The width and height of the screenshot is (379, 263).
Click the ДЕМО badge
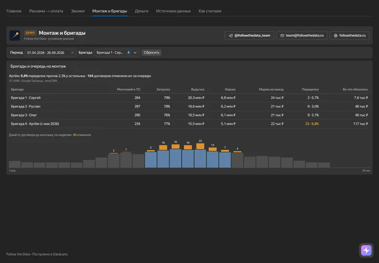point(30,33)
